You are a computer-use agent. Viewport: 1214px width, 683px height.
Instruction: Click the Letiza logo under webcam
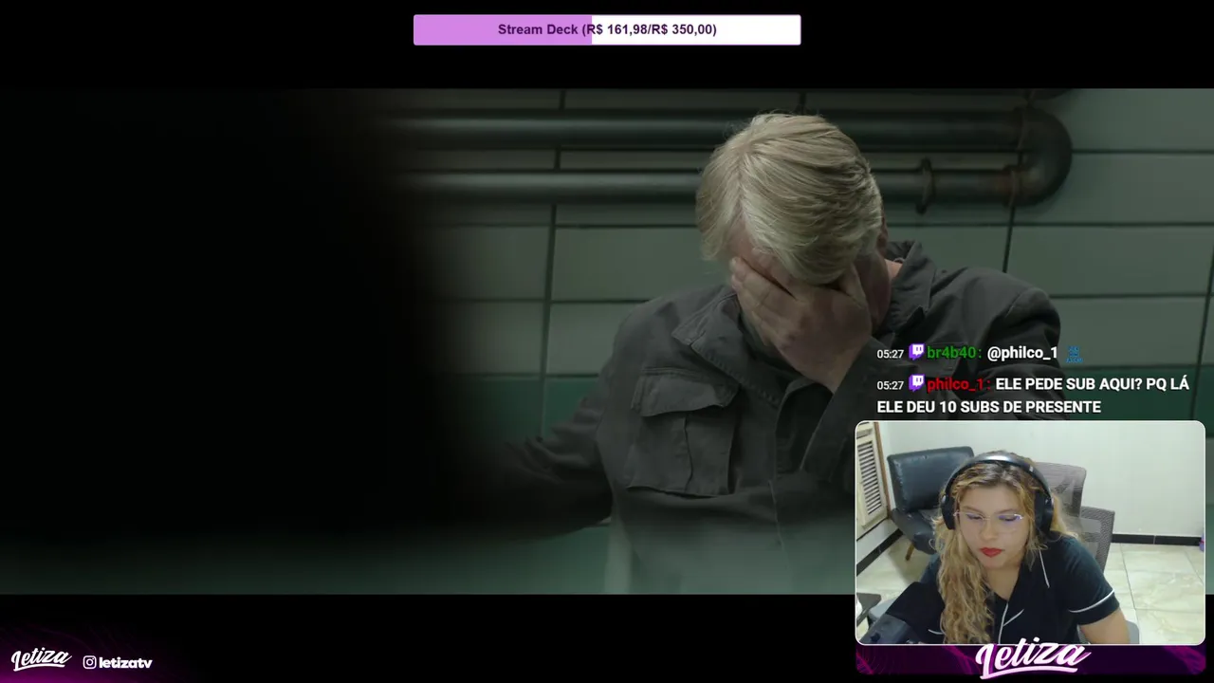pyautogui.click(x=1033, y=657)
